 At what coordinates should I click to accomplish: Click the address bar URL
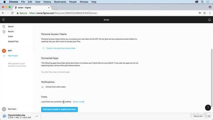[x=63, y=13]
